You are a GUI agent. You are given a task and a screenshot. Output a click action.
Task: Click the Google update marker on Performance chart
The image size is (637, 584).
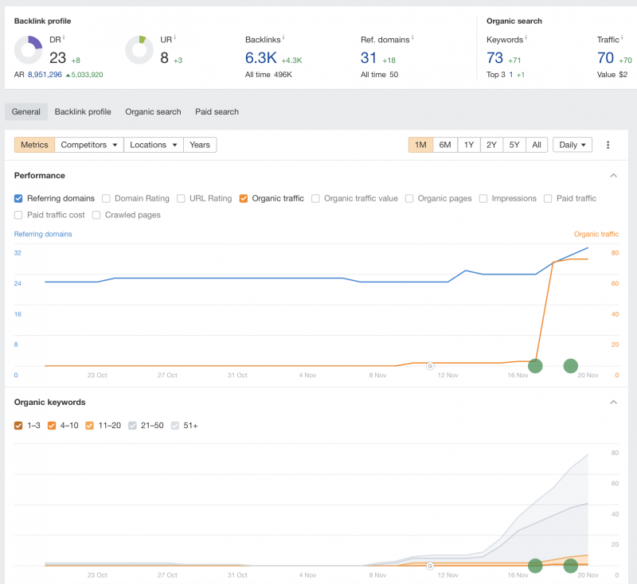tap(430, 366)
